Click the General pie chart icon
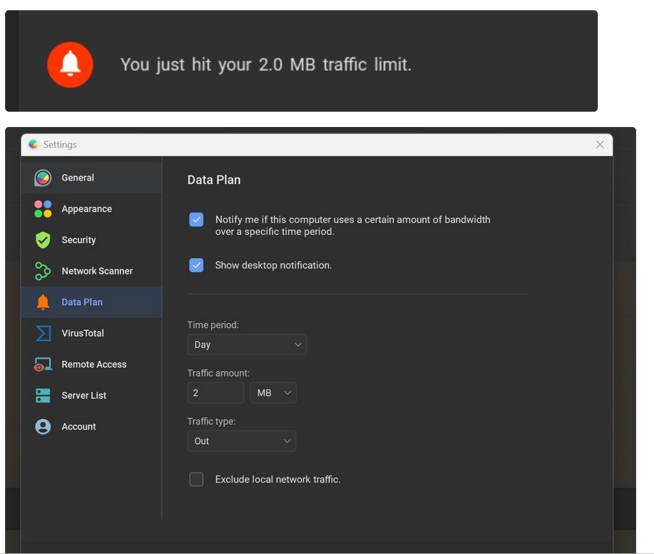The image size is (654, 554). click(43, 178)
